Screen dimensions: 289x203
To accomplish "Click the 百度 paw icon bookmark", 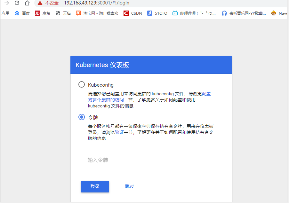I will pyautogui.click(x=17, y=13).
